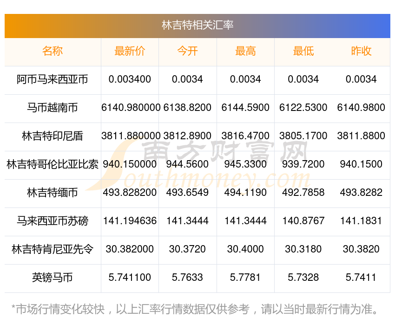Select the value 6144.5900
395x324 pixels.
(245, 108)
